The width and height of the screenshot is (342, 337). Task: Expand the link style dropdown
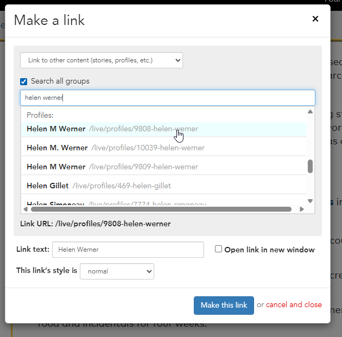tap(117, 271)
